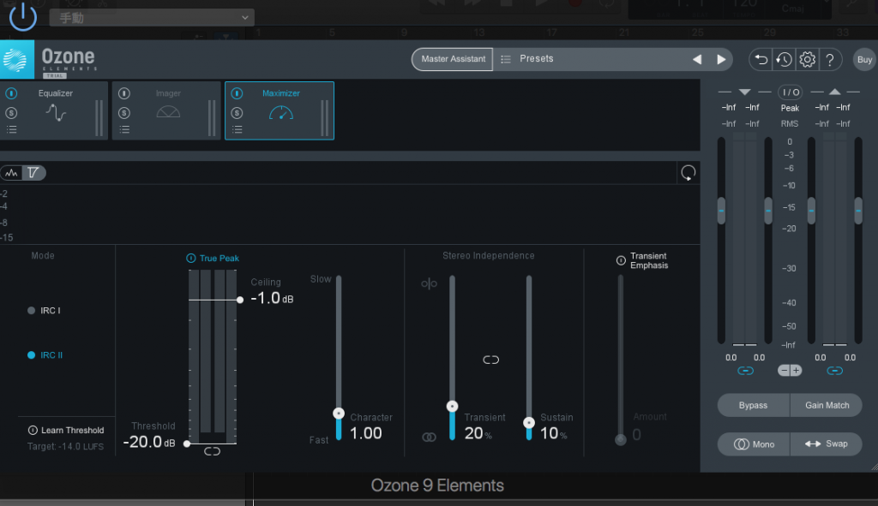Click the output up-triangle icon
The height and width of the screenshot is (506, 878).
(835, 92)
